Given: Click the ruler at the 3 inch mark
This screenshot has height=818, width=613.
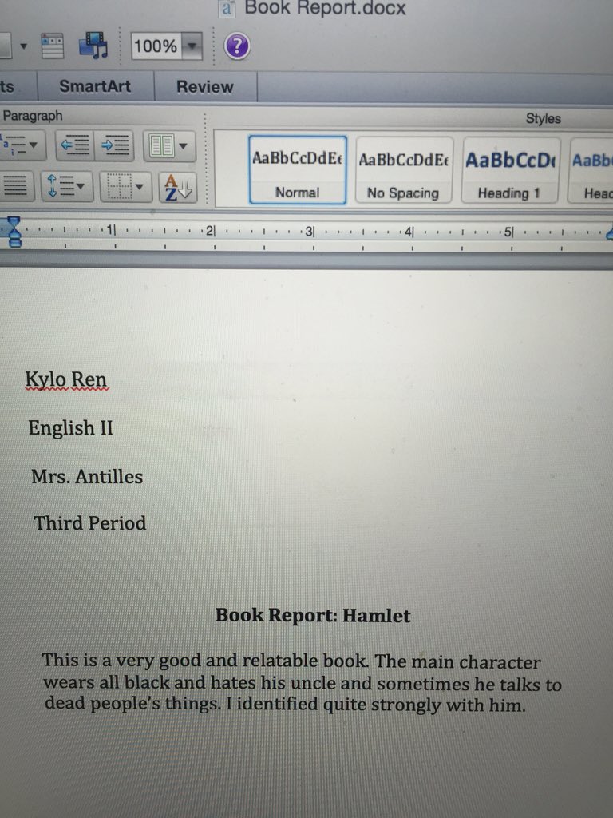Looking at the screenshot, I should point(309,231).
